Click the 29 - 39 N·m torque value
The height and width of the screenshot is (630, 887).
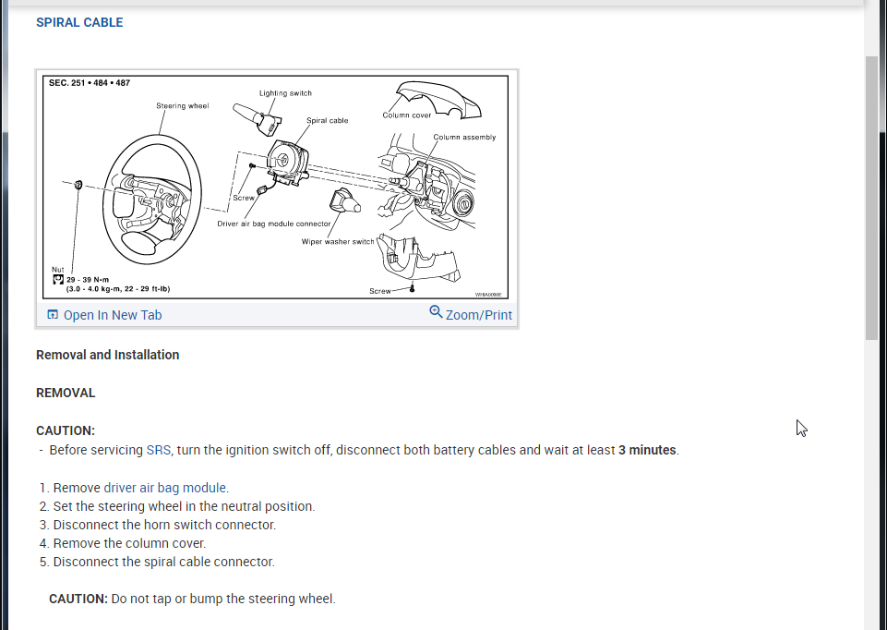point(88,280)
